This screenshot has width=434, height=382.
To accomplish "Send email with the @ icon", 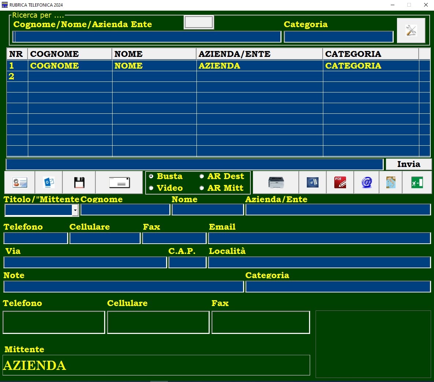I will (367, 182).
